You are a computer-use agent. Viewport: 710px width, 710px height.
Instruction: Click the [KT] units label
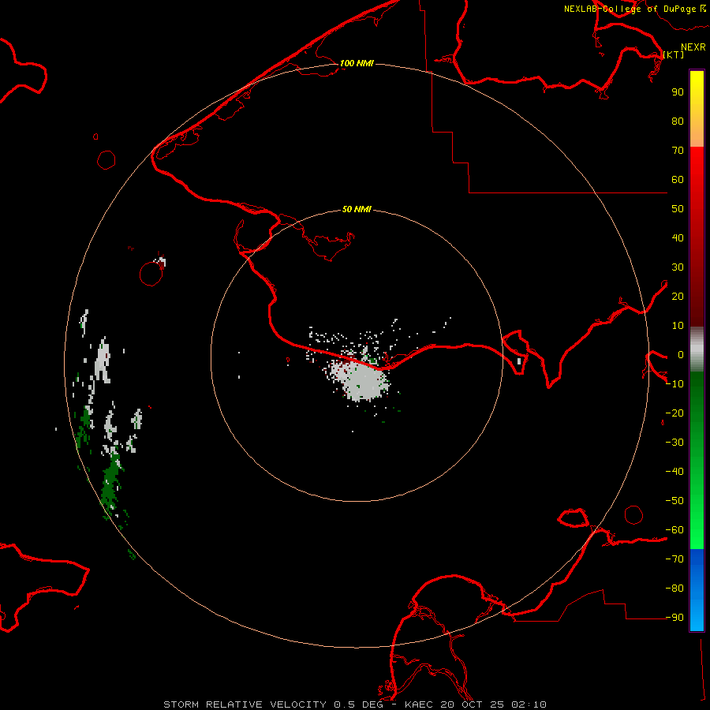point(674,54)
